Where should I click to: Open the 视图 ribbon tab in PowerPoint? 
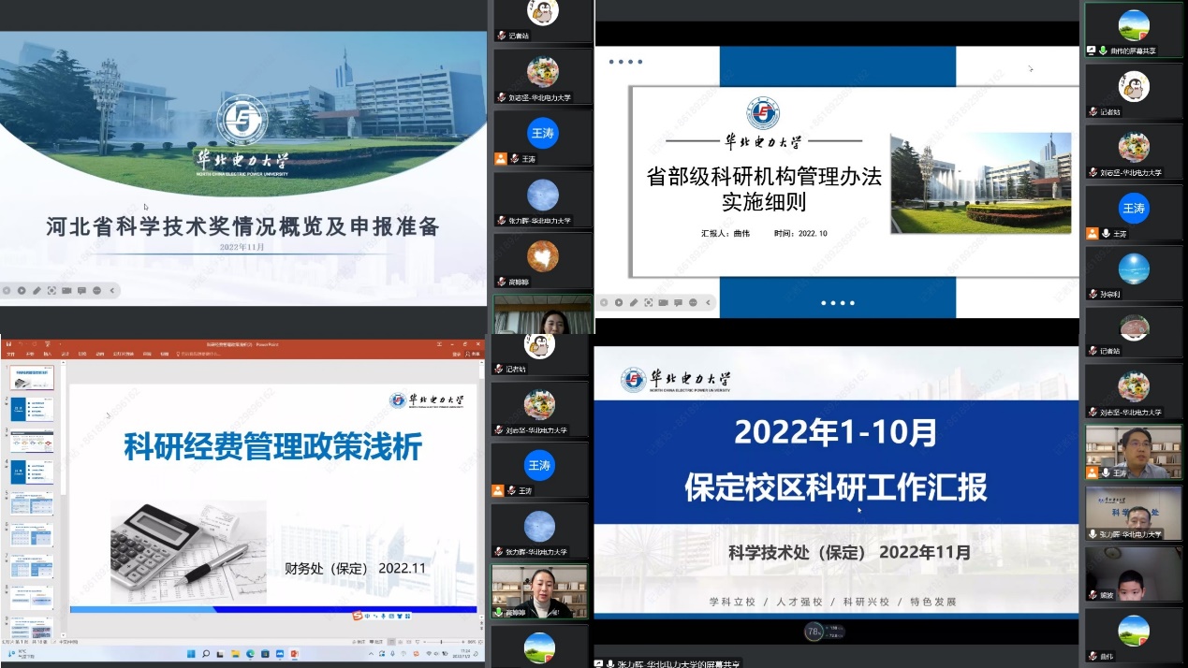[x=164, y=354]
